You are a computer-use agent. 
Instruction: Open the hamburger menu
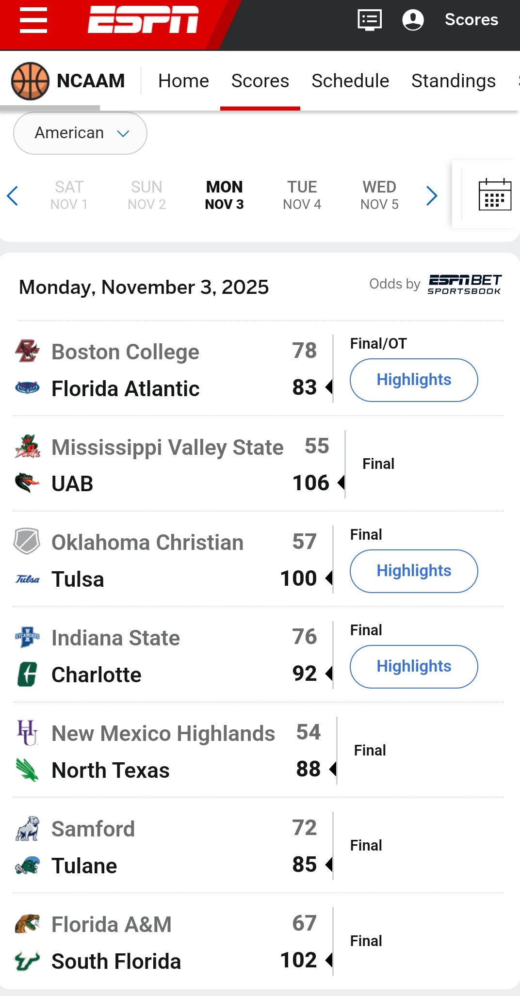pyautogui.click(x=33, y=20)
